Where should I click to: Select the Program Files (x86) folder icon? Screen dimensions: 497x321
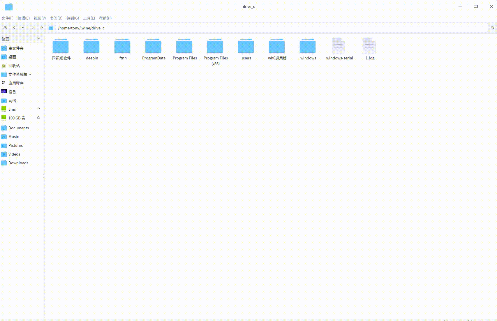(215, 46)
